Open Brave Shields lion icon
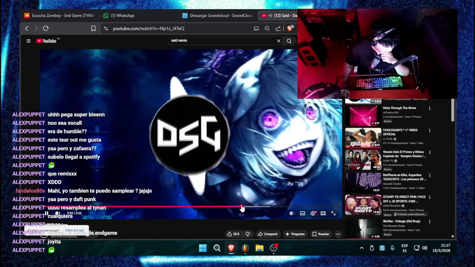Screen dimensions: 475x267 pos(290,28)
